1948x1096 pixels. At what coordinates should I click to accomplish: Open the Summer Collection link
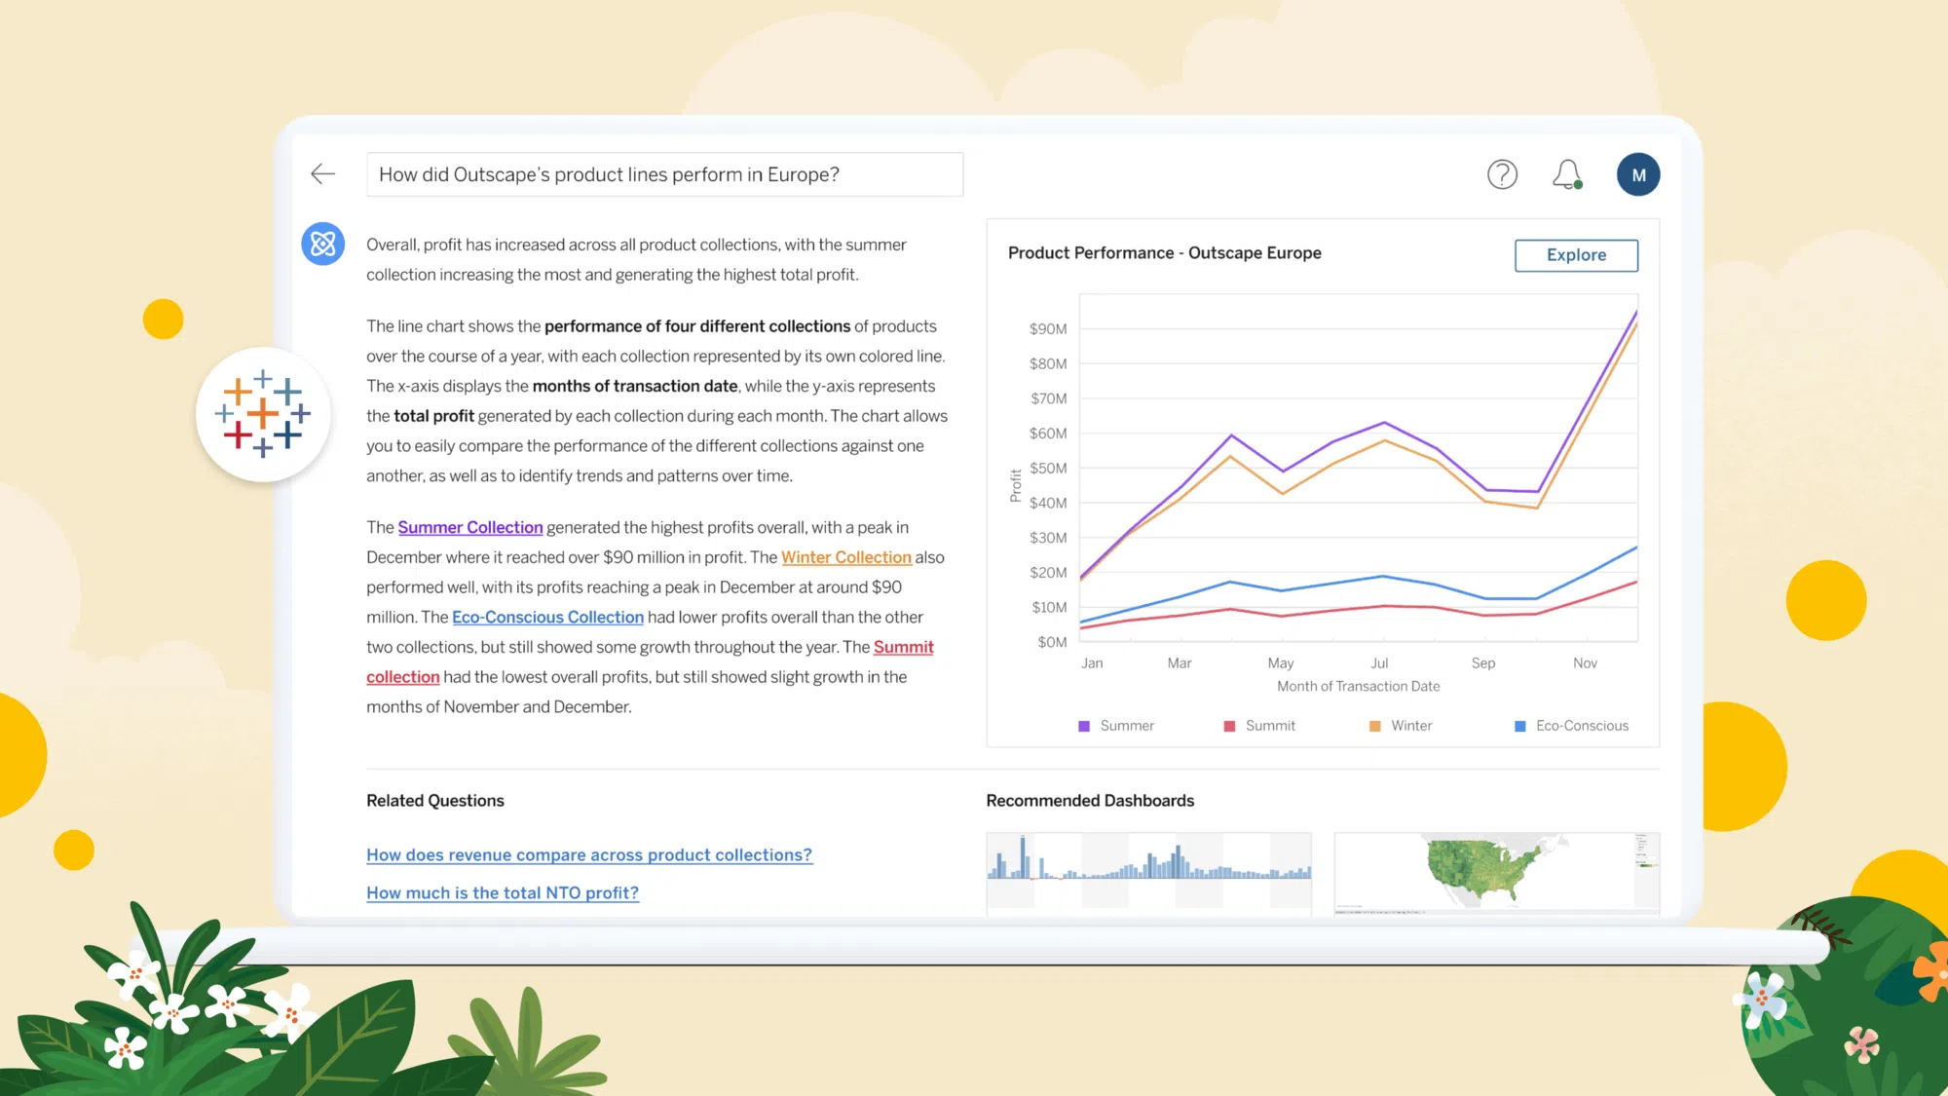pyautogui.click(x=470, y=527)
